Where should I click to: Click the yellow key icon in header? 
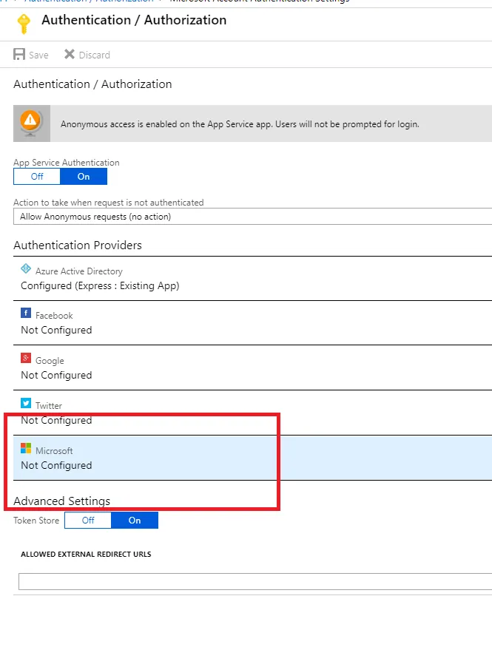[x=24, y=24]
